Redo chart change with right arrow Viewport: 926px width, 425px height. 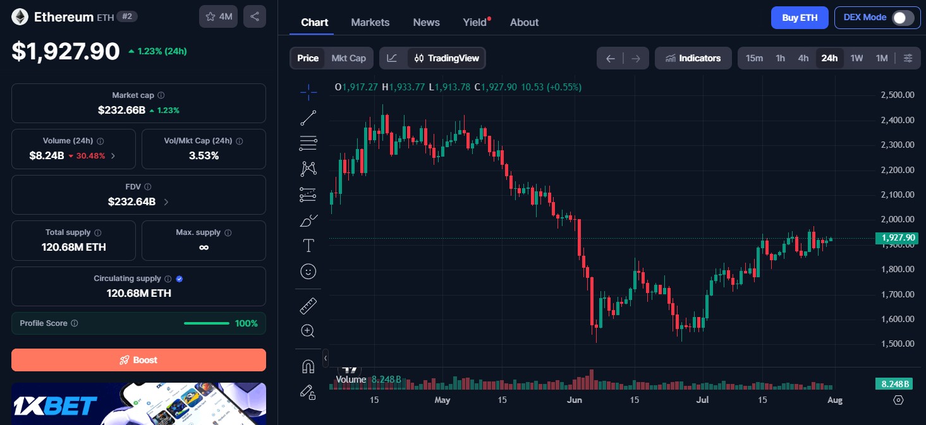tap(636, 59)
